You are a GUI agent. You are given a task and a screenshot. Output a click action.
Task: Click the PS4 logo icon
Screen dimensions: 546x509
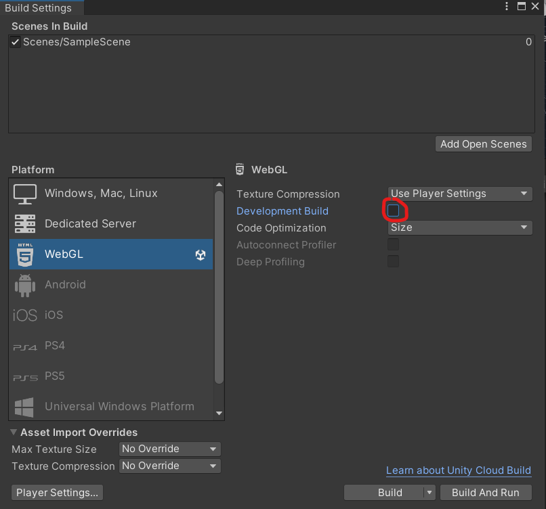(x=24, y=347)
